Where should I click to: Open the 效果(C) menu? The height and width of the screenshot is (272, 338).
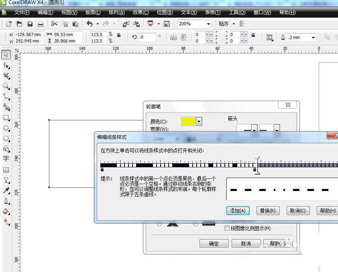click(x=140, y=12)
